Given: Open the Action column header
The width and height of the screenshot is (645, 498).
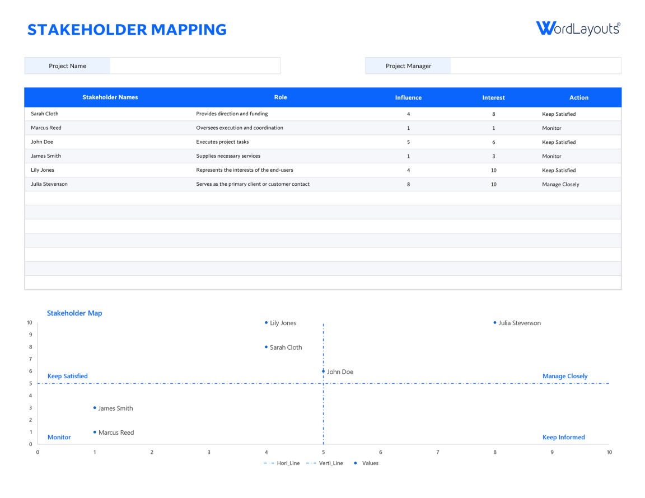Looking at the screenshot, I should click(x=579, y=97).
